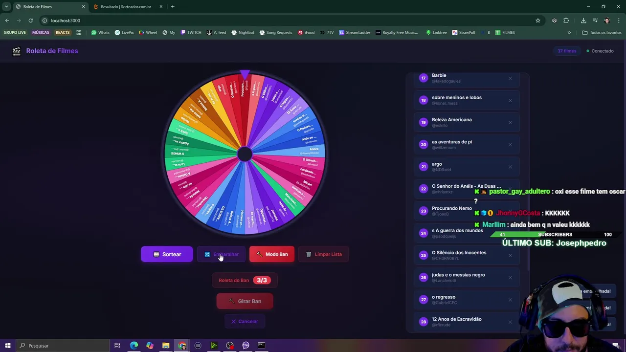Open the Chrome profile avatar

607,21
